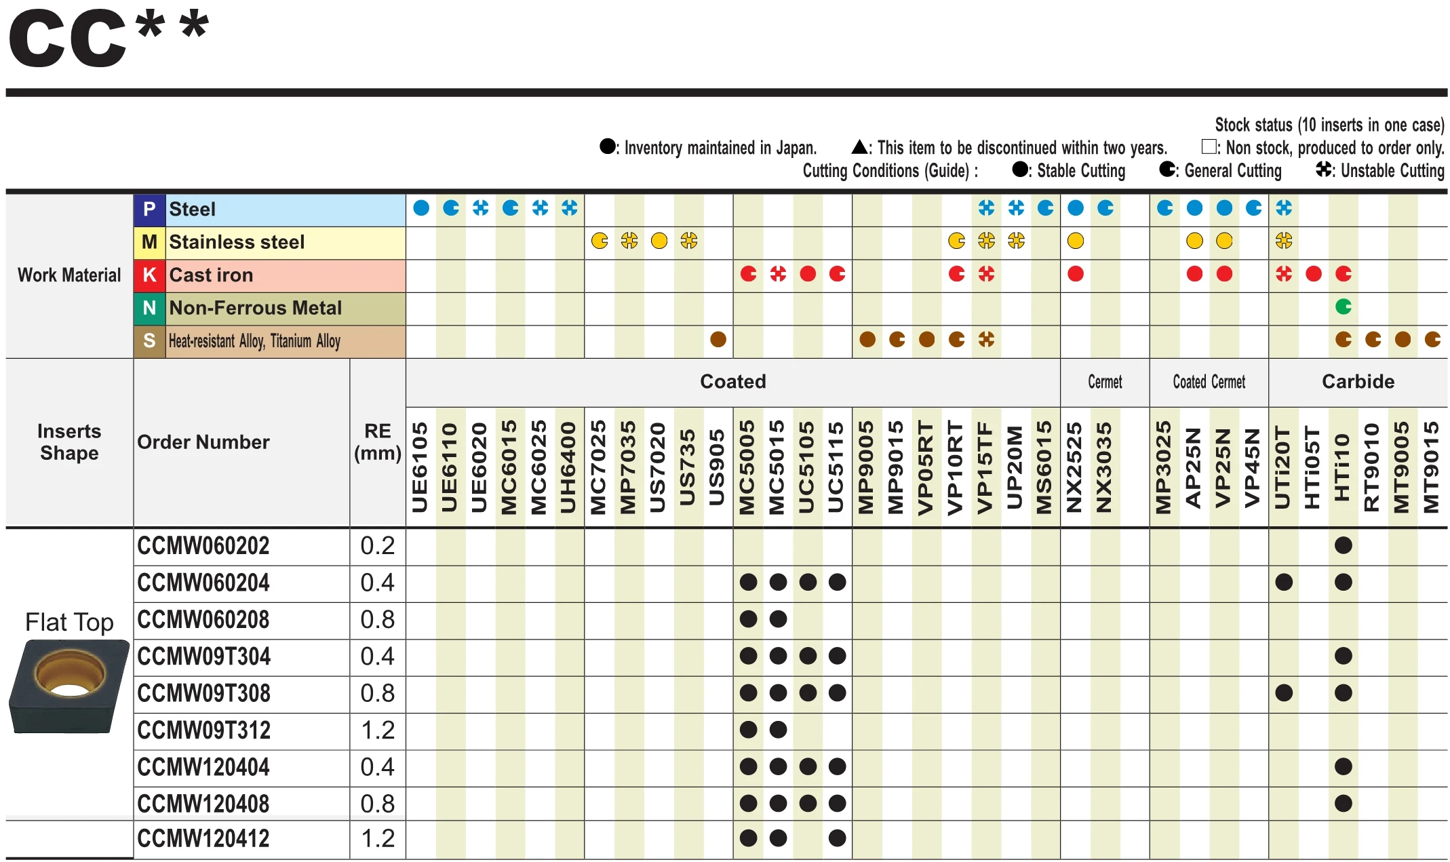The width and height of the screenshot is (1450, 862).
Task: Click the brown S heat-resistant alloy badge
Action: 149,340
